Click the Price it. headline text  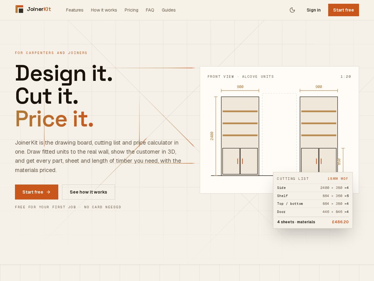pos(54,119)
